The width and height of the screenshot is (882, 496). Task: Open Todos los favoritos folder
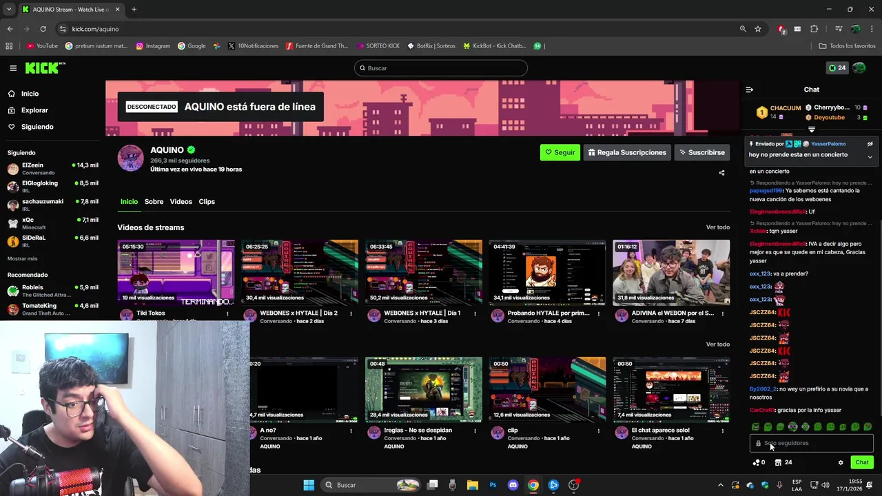point(848,46)
